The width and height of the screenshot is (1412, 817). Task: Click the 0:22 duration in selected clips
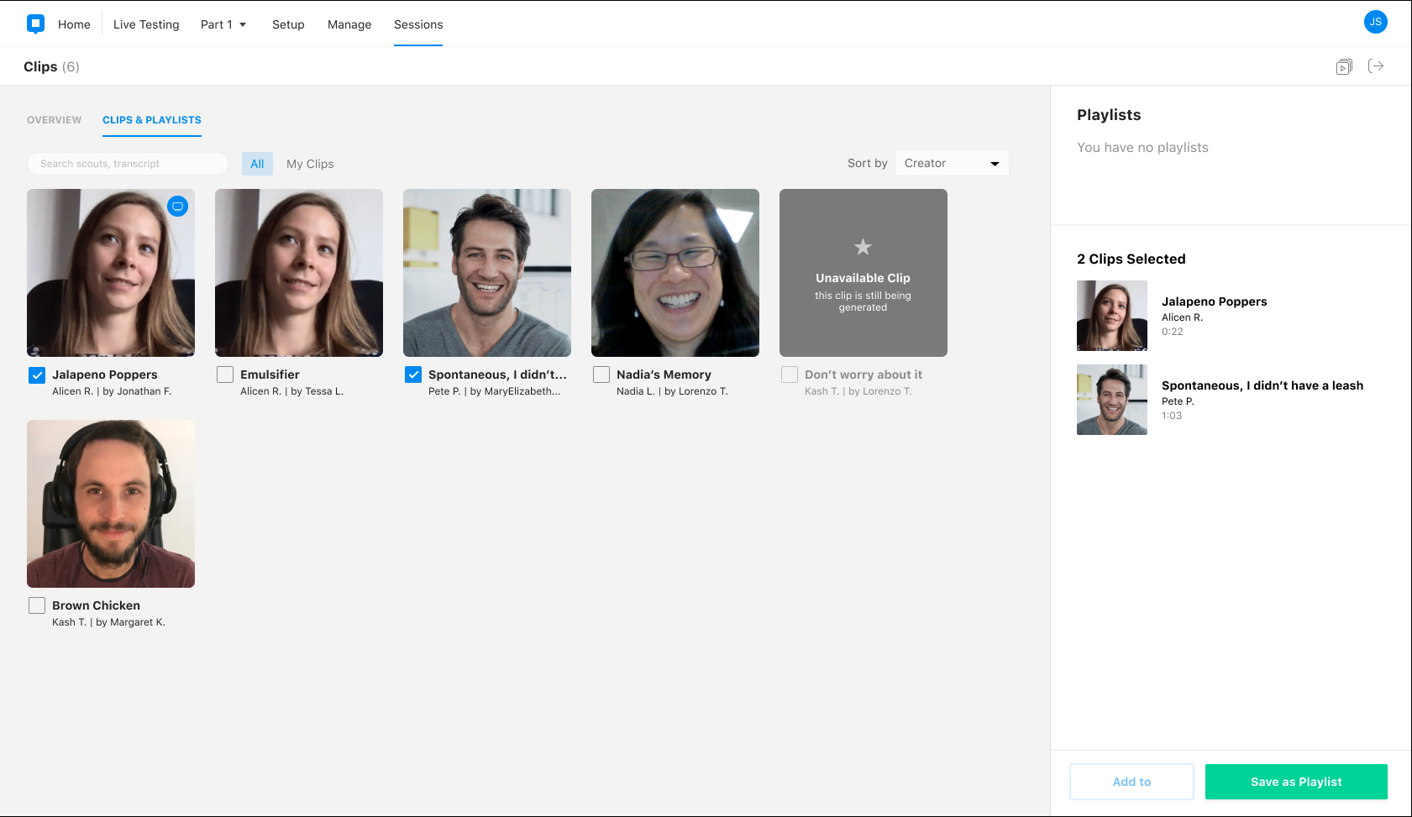point(1173,332)
